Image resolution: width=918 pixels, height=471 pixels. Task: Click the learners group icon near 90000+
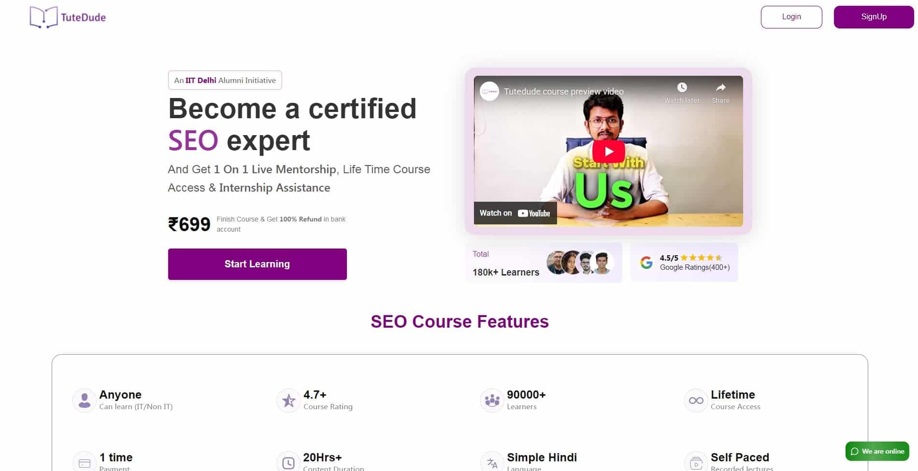coord(491,400)
